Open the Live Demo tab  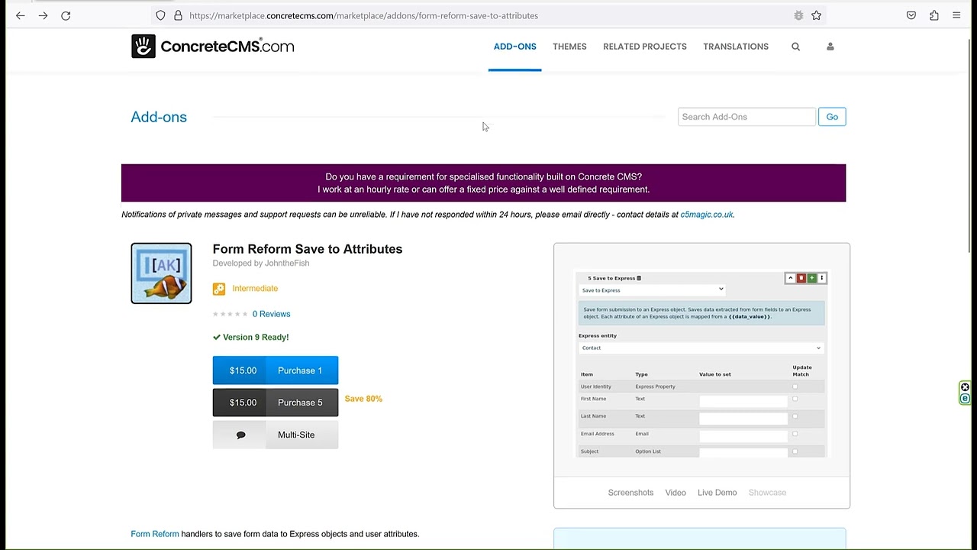click(x=717, y=493)
